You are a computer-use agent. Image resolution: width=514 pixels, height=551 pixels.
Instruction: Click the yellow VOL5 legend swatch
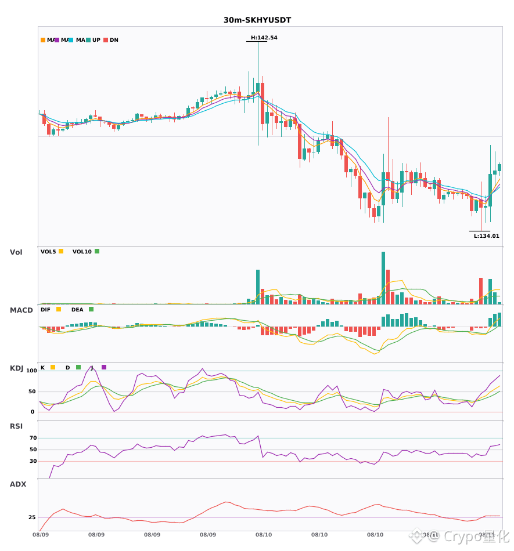[61, 251]
